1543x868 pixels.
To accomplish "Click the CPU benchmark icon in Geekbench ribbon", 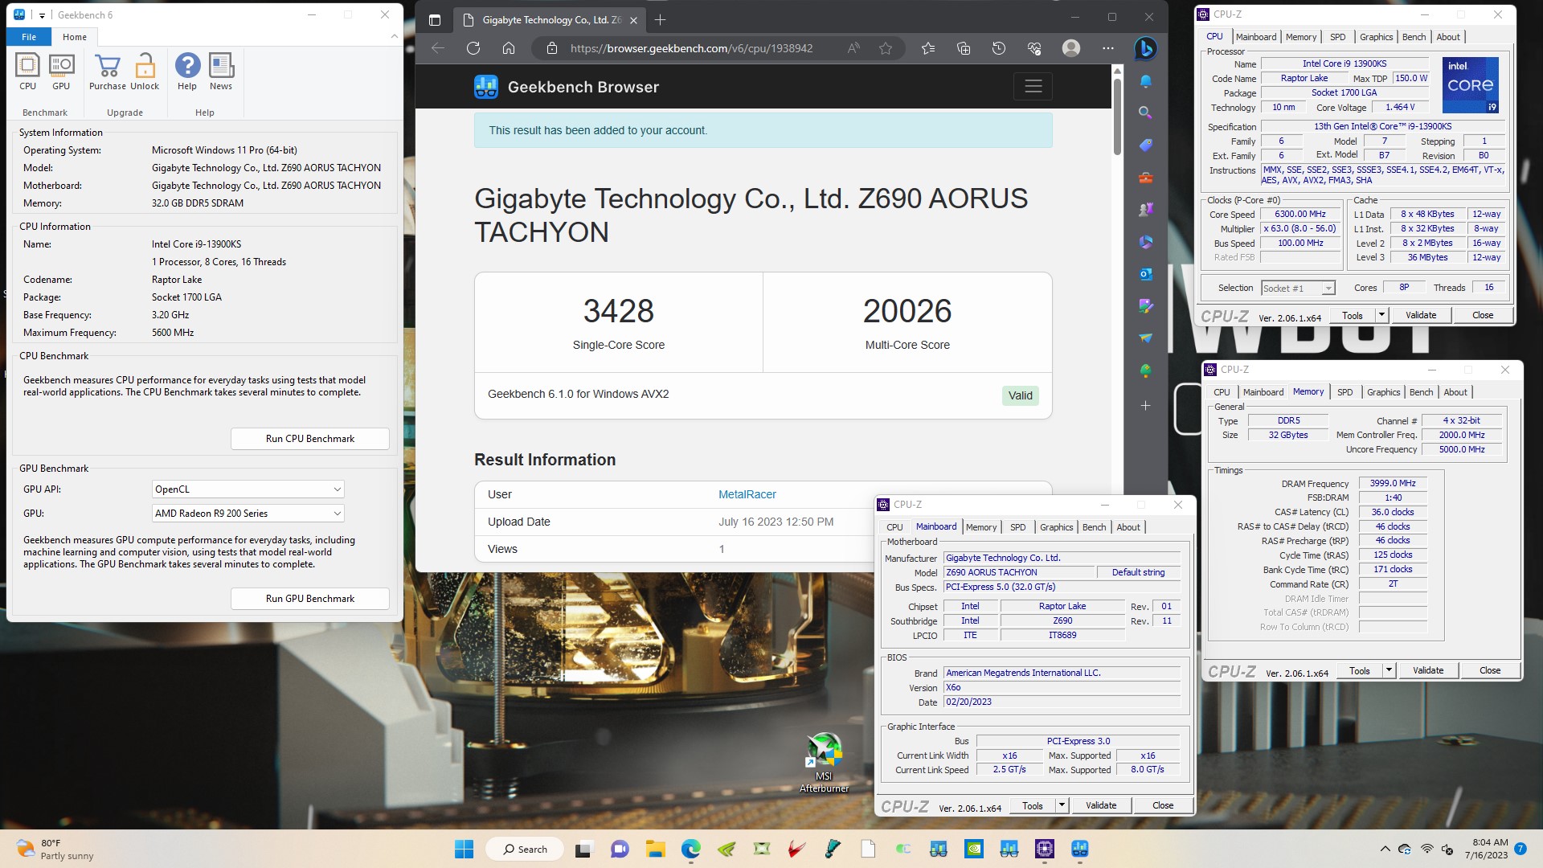I will click(27, 72).
